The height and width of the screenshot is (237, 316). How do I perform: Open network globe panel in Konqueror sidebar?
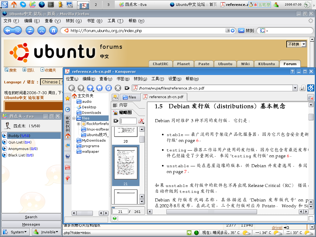click(x=68, y=156)
